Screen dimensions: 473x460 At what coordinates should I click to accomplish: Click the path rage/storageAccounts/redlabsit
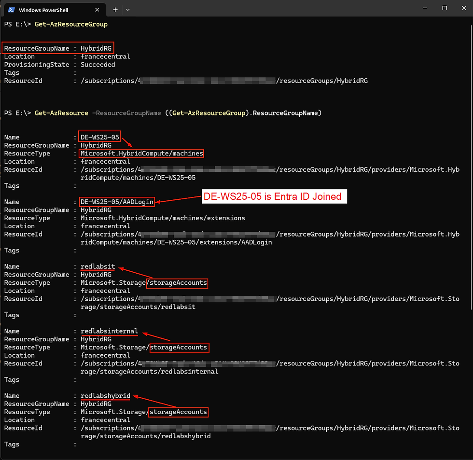138,307
